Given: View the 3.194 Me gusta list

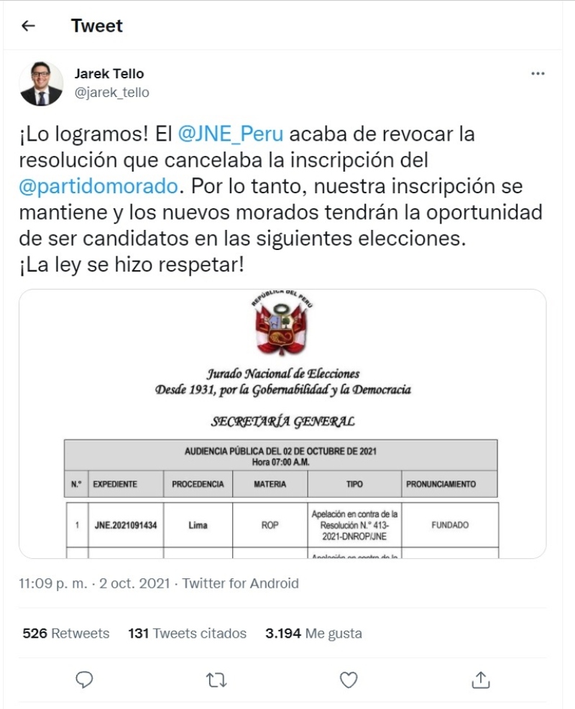Looking at the screenshot, I should coord(313,633).
